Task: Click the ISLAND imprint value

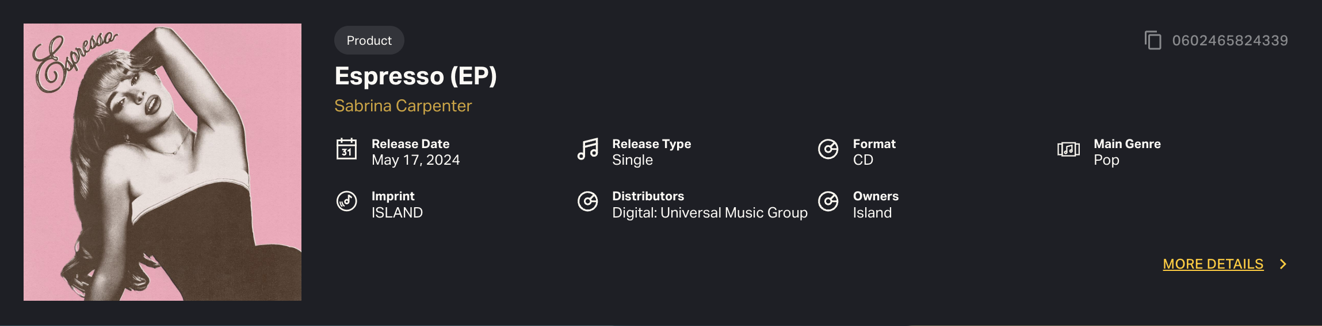Action: [x=397, y=213]
